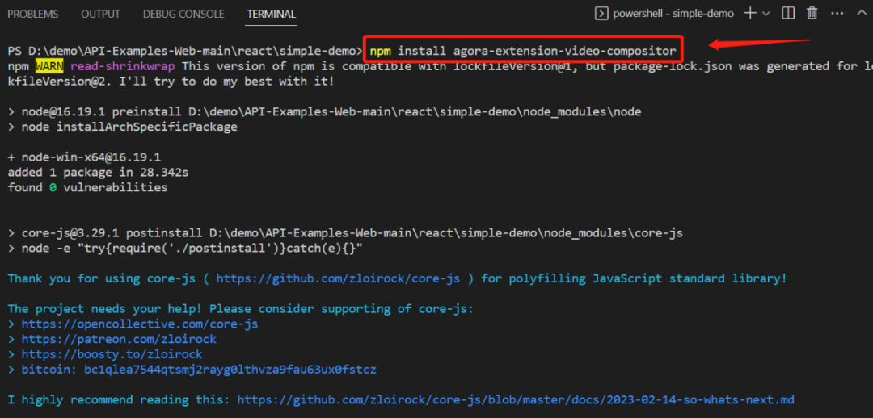873x418 pixels.
Task: Follow the patreon.com/zloirock link
Action: tap(119, 338)
